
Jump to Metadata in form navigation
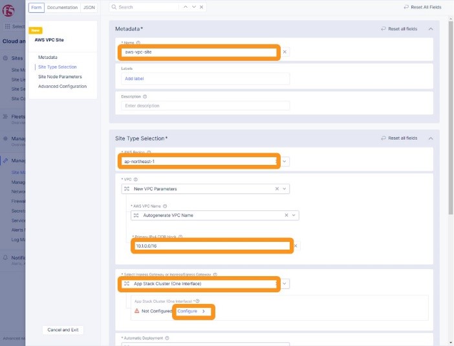(48, 58)
